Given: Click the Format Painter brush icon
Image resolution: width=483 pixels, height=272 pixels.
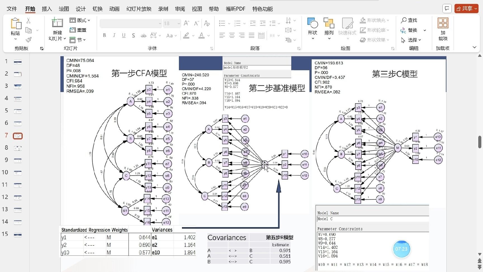Looking at the screenshot, I should tap(28, 40).
